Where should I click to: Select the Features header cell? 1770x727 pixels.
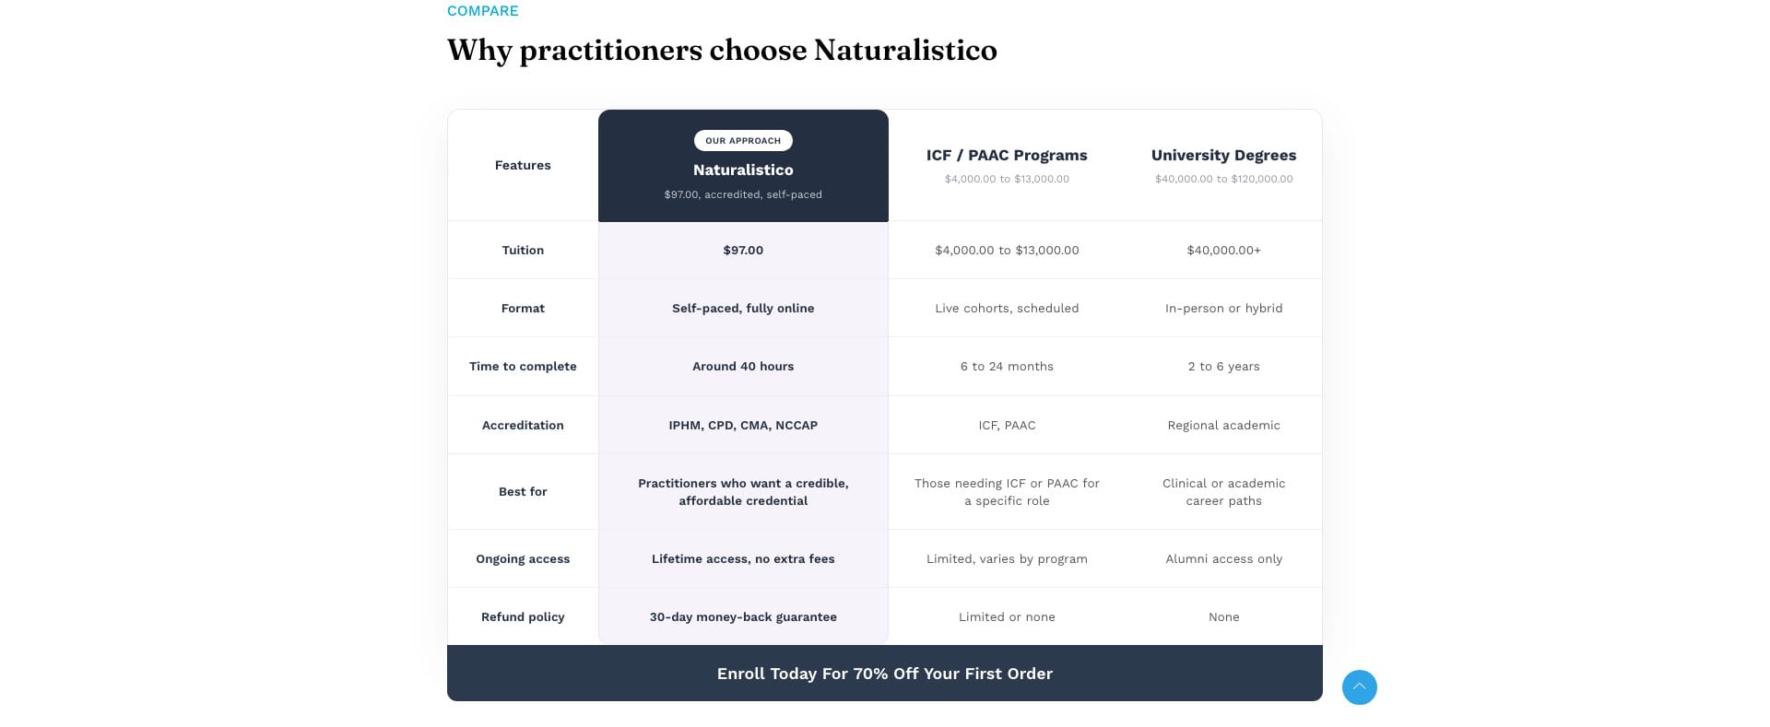[523, 166]
